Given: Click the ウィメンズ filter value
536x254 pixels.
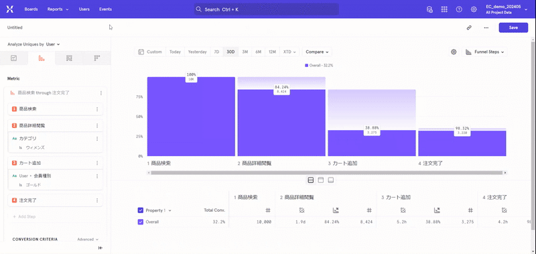Looking at the screenshot, I should tap(36, 147).
